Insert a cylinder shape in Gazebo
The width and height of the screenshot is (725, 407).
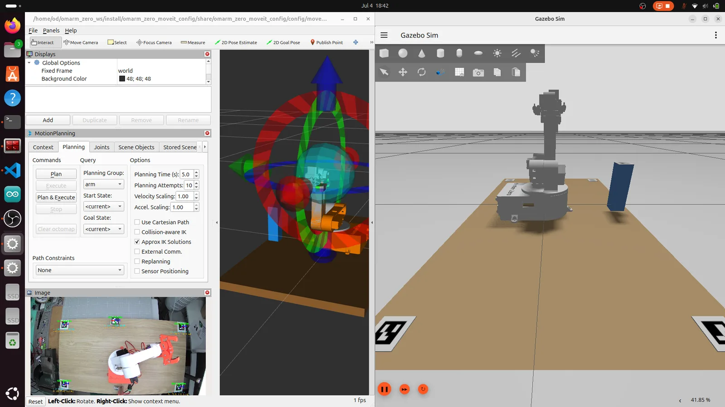coord(440,53)
